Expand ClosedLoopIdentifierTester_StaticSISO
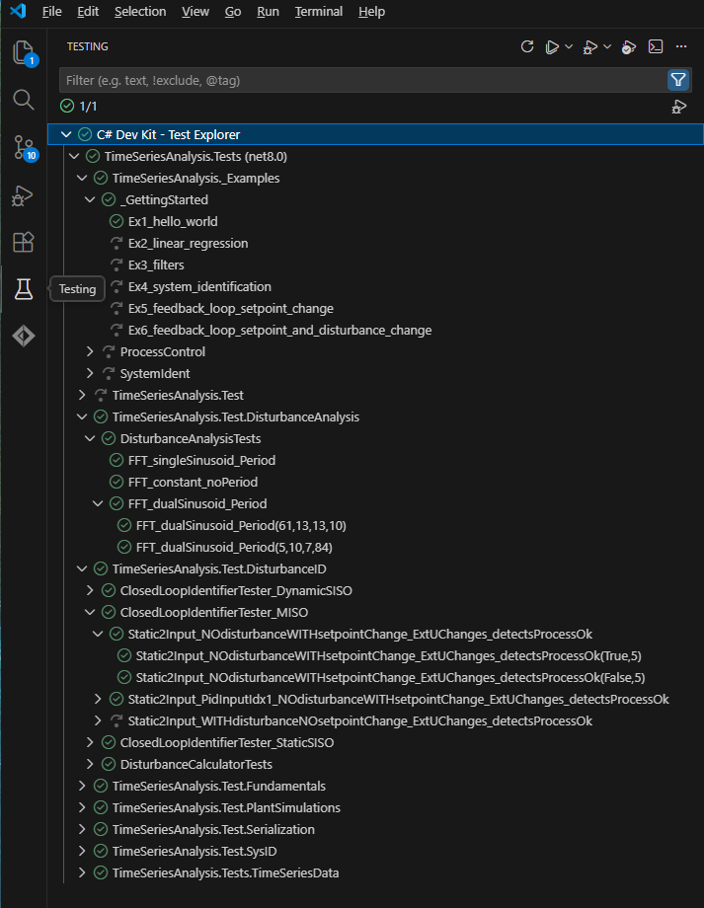Image resolution: width=704 pixels, height=908 pixels. 90,743
